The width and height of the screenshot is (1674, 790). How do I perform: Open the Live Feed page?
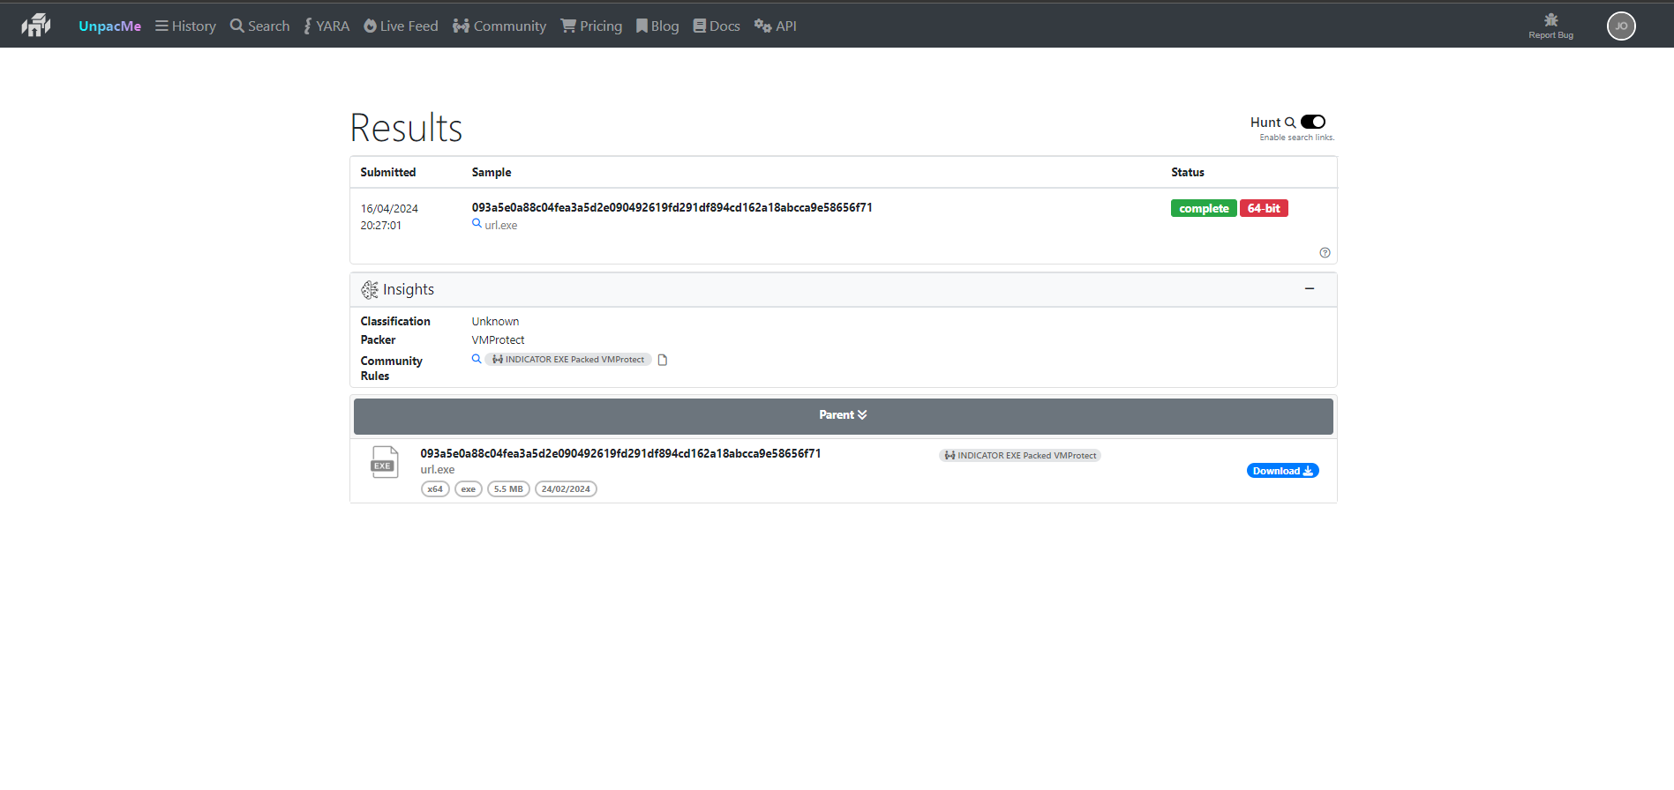(x=401, y=26)
